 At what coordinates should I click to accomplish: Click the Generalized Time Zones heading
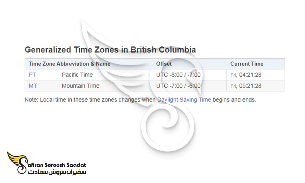pyautogui.click(x=110, y=50)
